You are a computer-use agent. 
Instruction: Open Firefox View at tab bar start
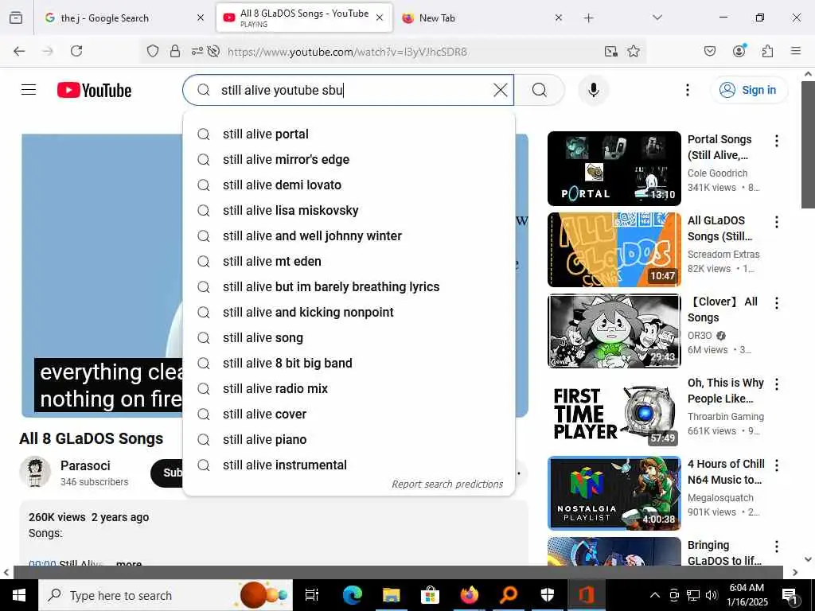16,18
